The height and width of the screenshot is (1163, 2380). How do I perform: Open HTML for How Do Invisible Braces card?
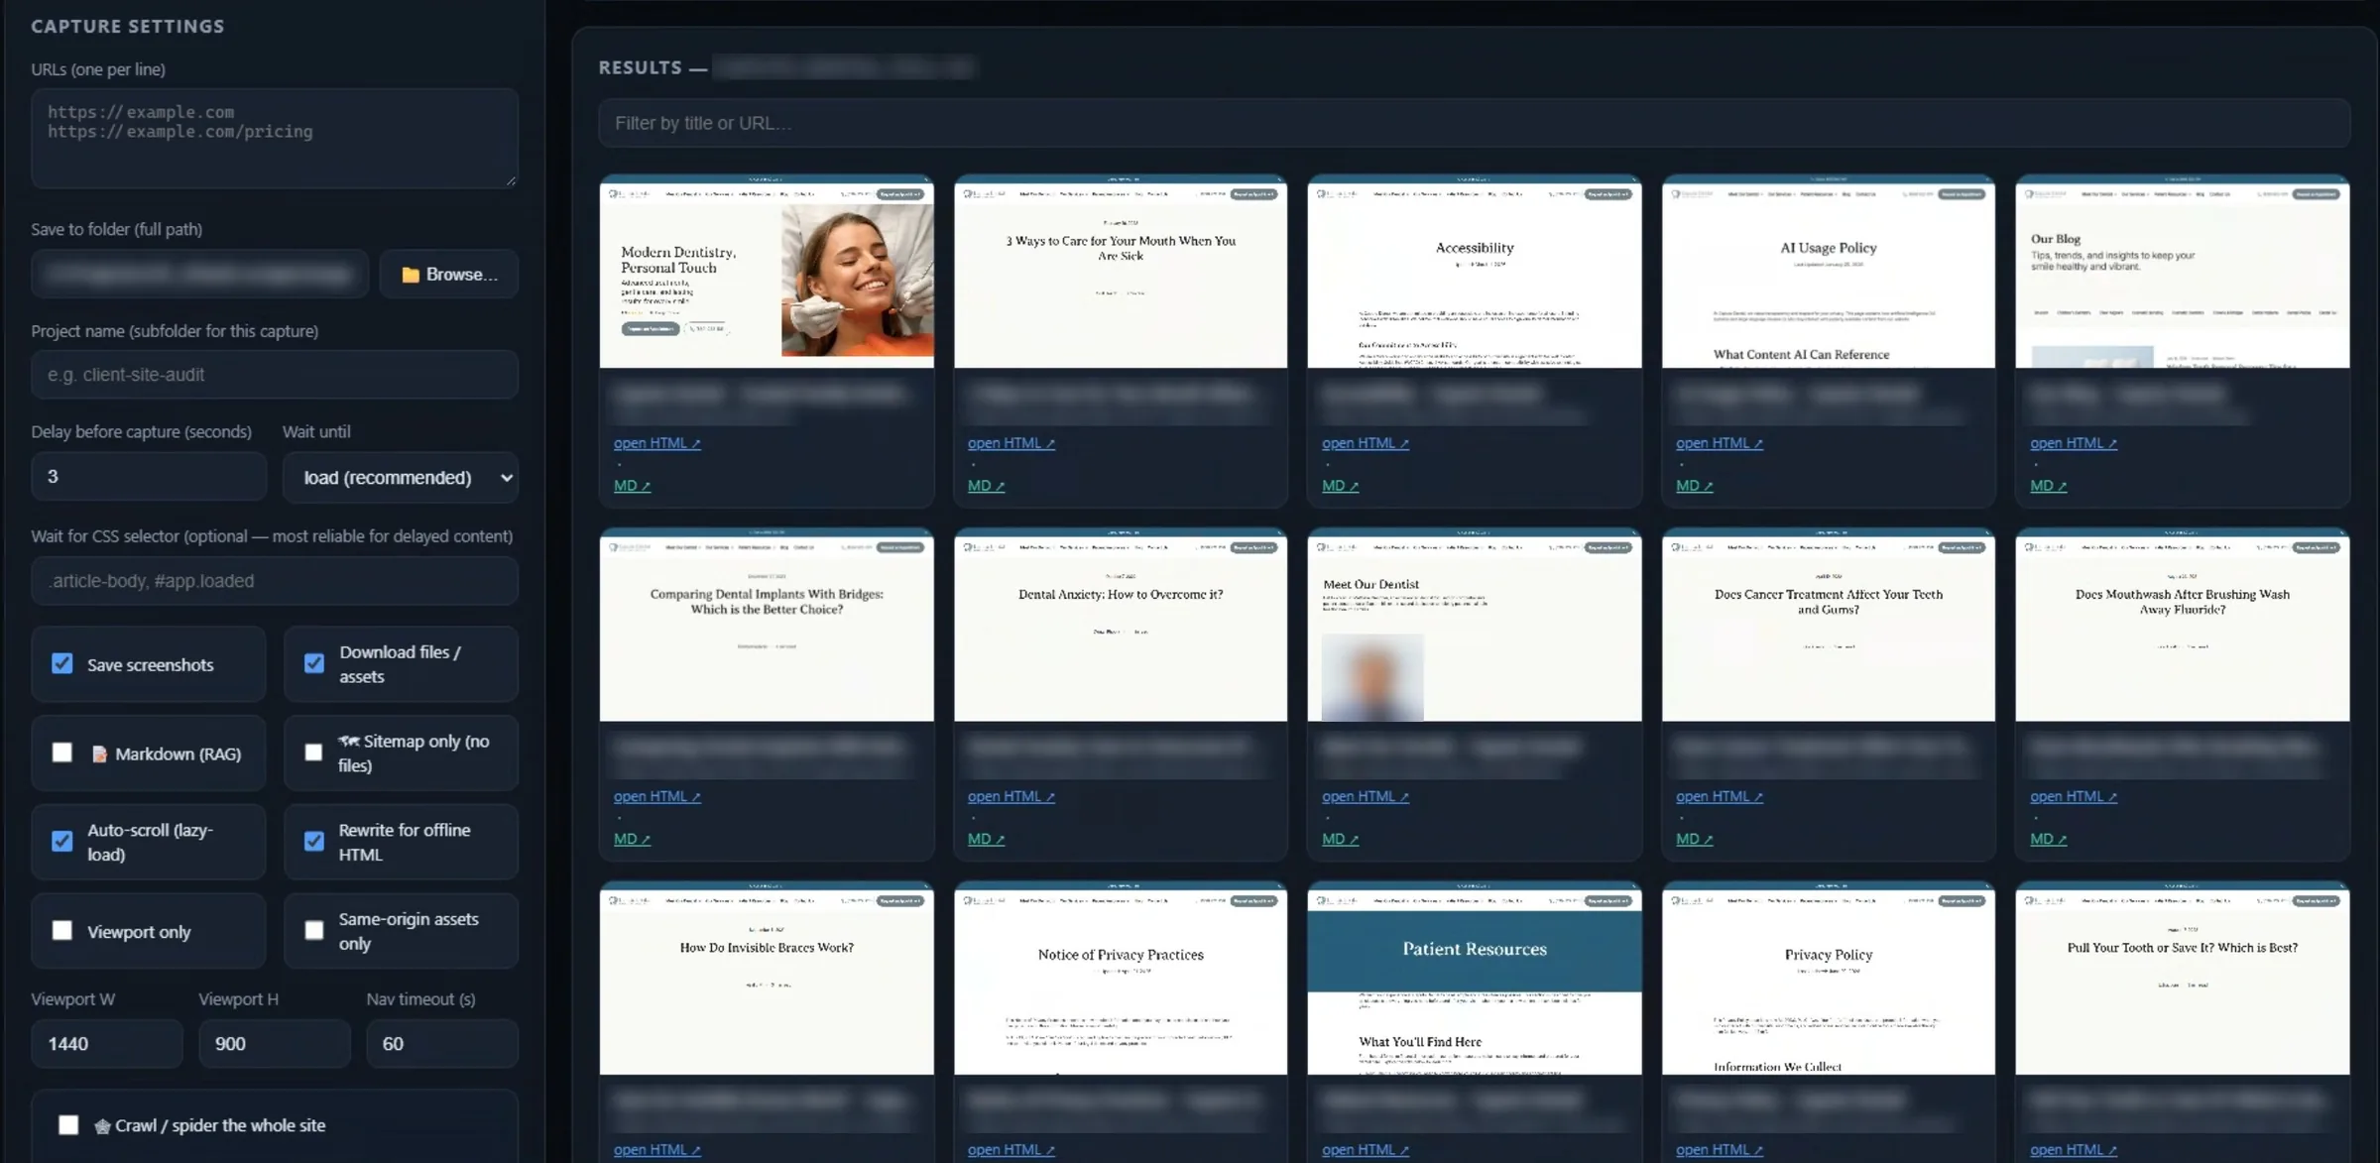point(656,1149)
